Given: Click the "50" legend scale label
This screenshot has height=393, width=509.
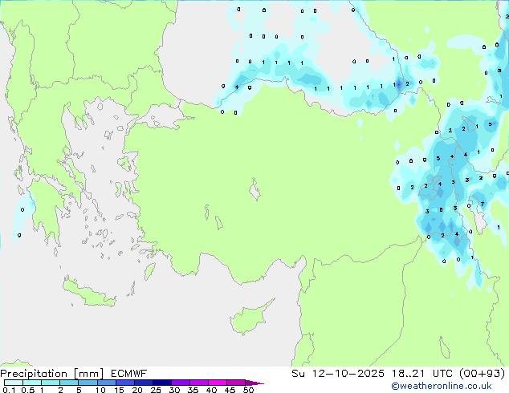Looking at the screenshot, I should [249, 390].
